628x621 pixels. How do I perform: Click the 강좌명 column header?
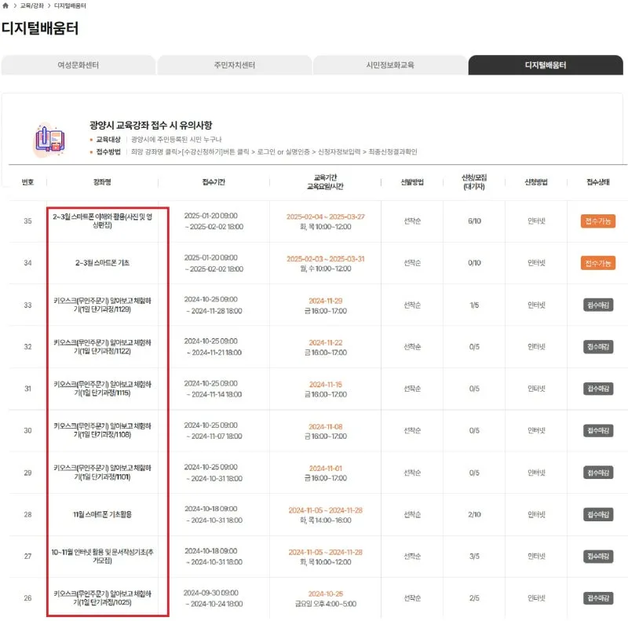click(x=102, y=182)
